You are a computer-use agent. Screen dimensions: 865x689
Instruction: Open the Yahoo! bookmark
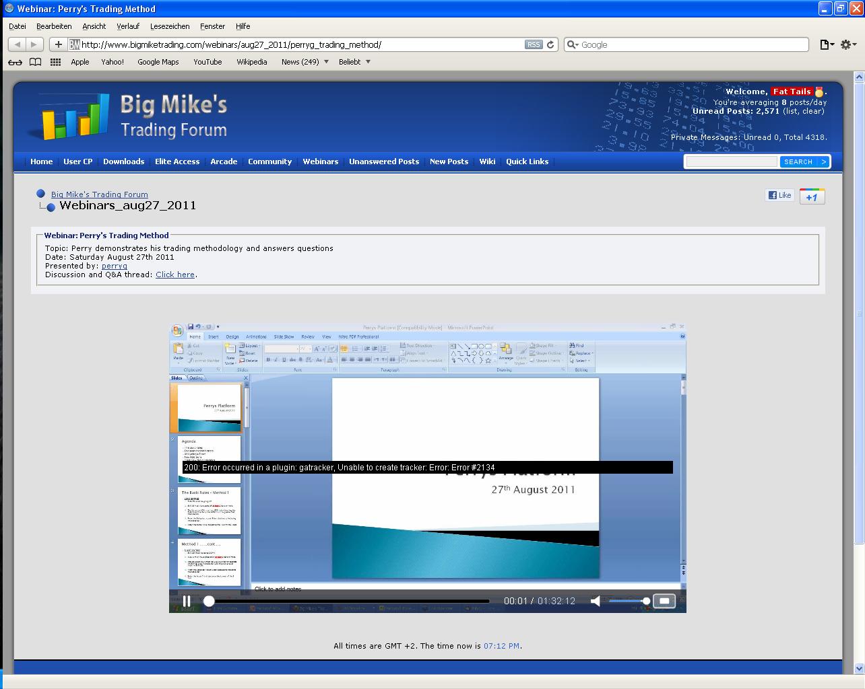tap(113, 62)
